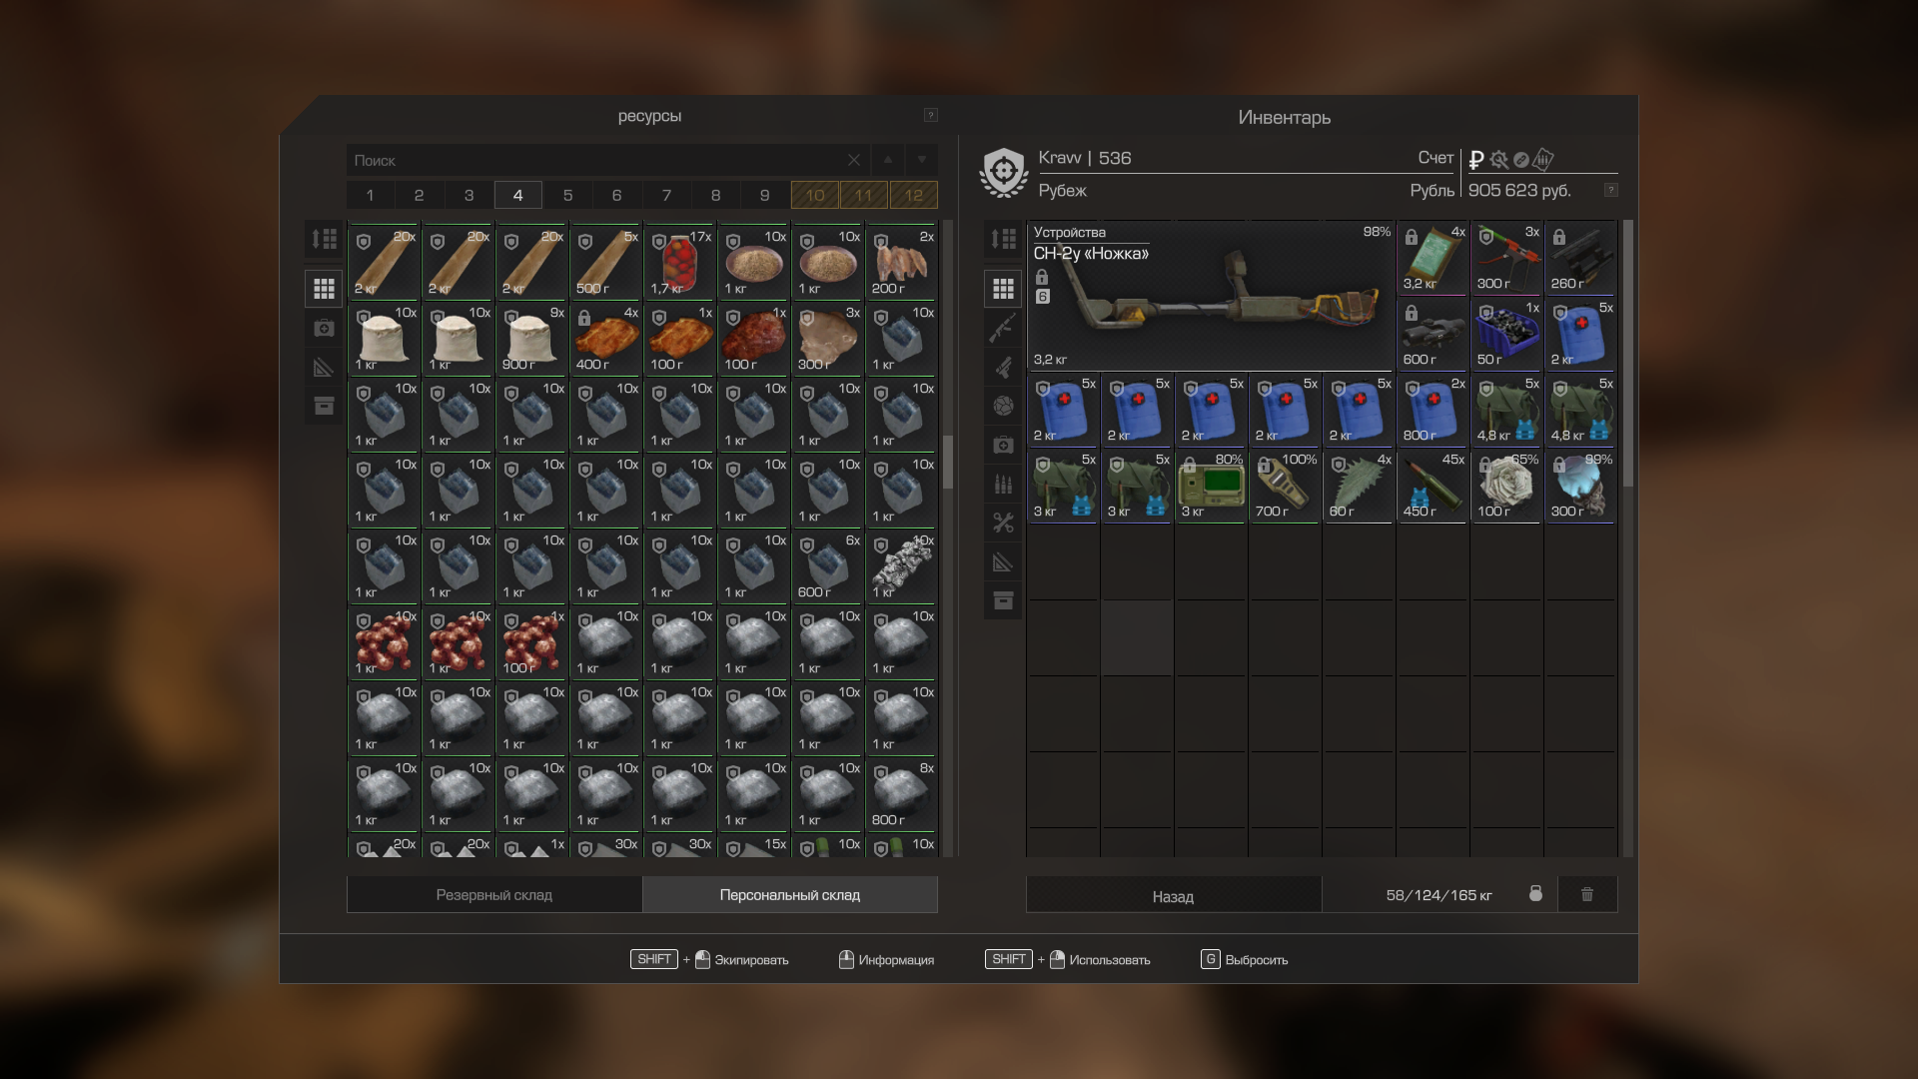Select the 45x rifle cartridge stack
This screenshot has width=1918, height=1079.
pos(1433,486)
